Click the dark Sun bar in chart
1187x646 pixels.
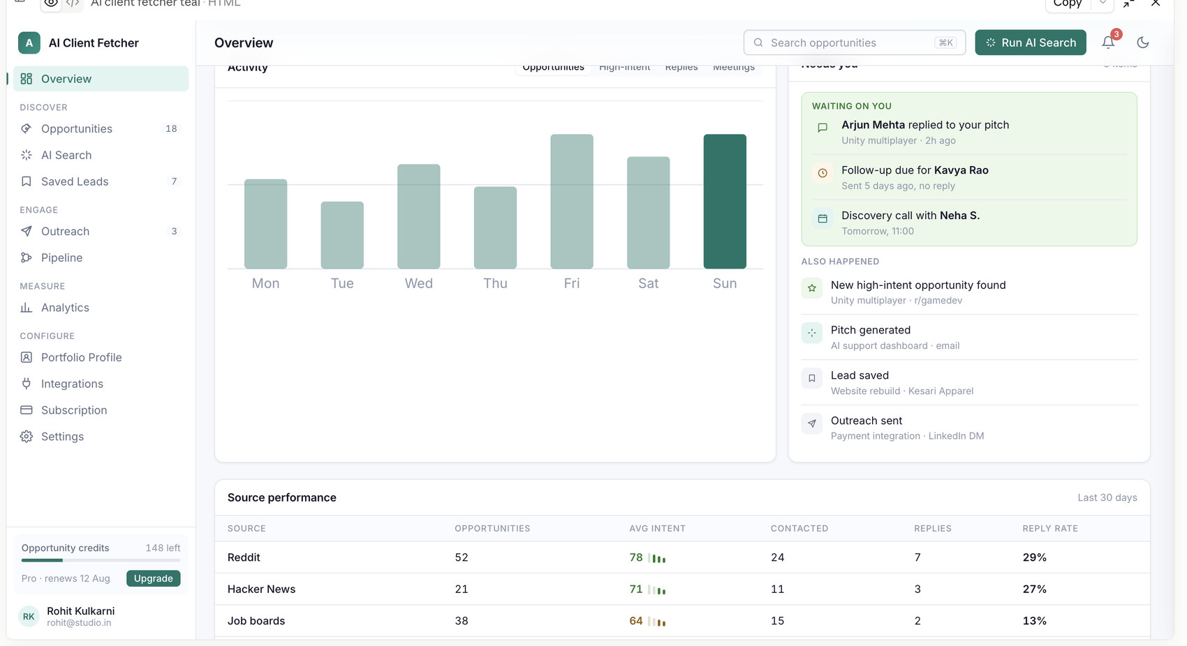click(x=725, y=202)
